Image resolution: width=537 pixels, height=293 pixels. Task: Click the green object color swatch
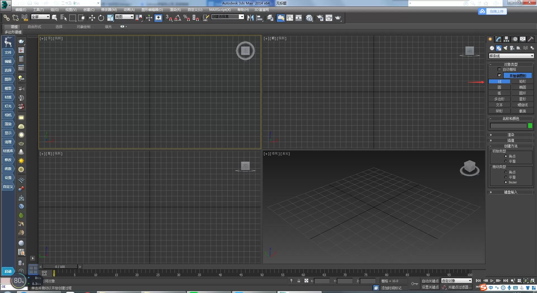click(530, 126)
